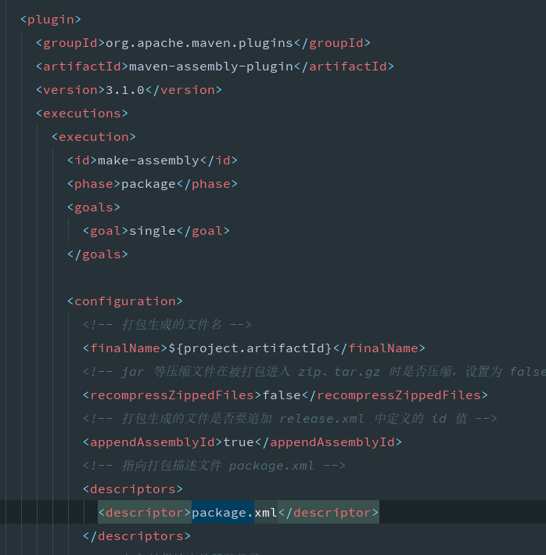The image size is (546, 555).
Task: Click the highlighted package.xml descriptor text
Action: click(x=235, y=513)
